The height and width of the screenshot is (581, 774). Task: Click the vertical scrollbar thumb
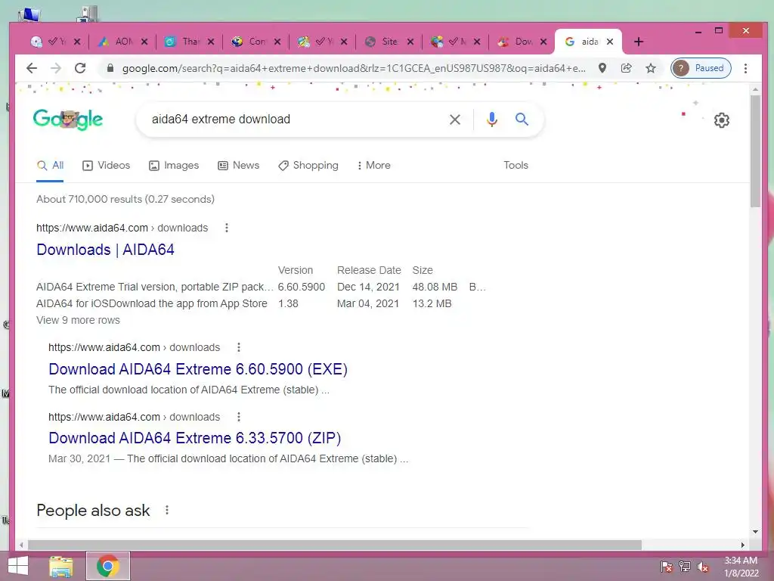755,151
